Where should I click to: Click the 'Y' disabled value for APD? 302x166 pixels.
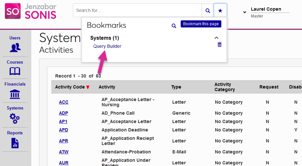coord(296,130)
